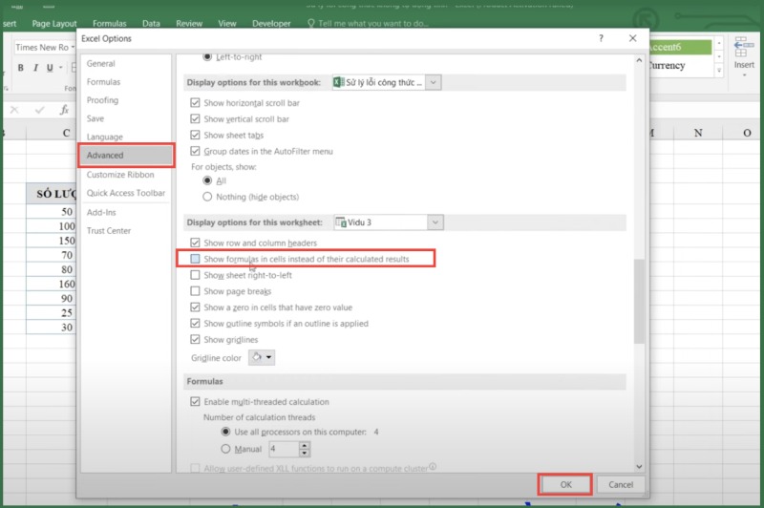Image resolution: width=764 pixels, height=508 pixels.
Task: Apply Underline formatting in the ribbon
Action: click(x=50, y=68)
